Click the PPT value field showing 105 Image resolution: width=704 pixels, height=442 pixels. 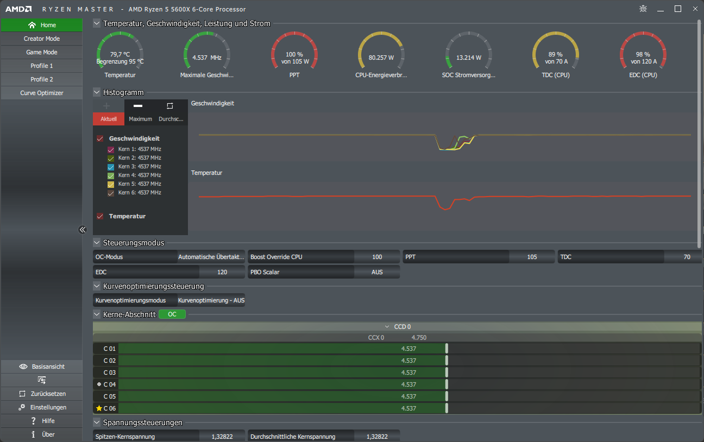click(532, 257)
